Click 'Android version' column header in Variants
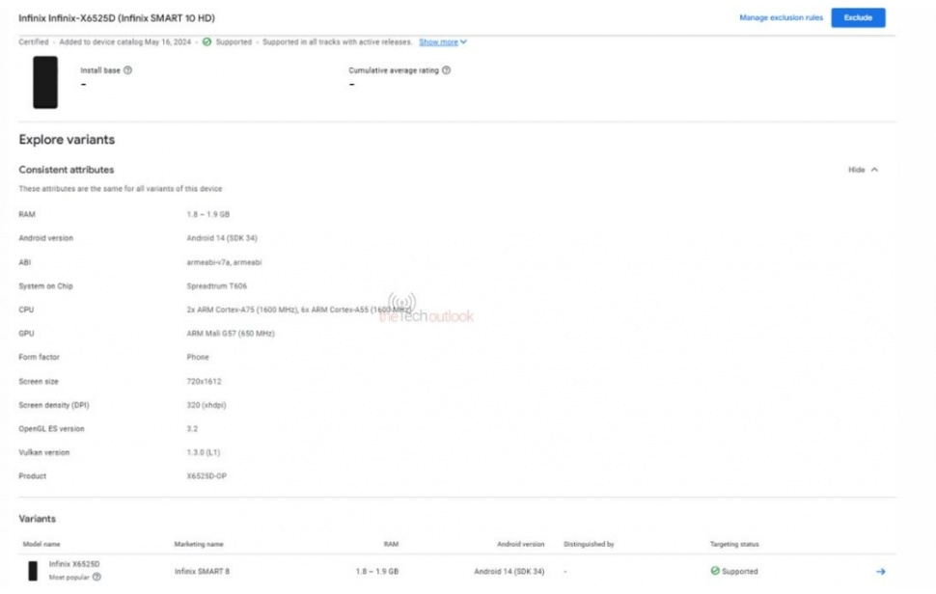The width and height of the screenshot is (936, 594). pyautogui.click(x=520, y=545)
